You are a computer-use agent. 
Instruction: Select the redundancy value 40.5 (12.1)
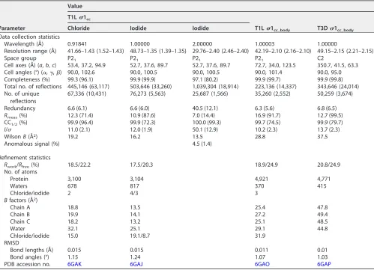pos(205,108)
